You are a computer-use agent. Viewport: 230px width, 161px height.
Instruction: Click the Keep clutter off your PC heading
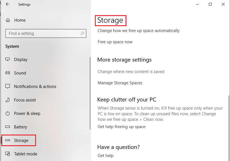click(x=127, y=99)
